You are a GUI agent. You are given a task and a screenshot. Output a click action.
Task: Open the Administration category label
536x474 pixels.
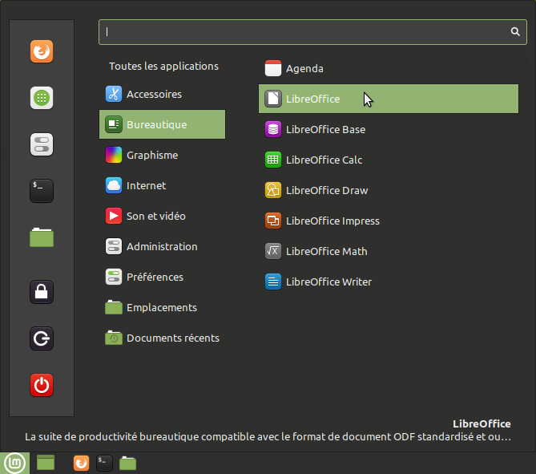(162, 246)
